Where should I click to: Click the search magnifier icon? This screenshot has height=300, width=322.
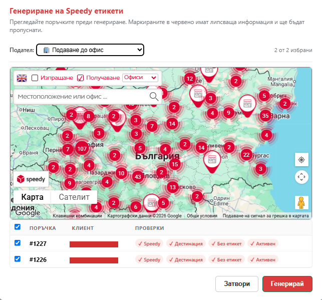154,96
